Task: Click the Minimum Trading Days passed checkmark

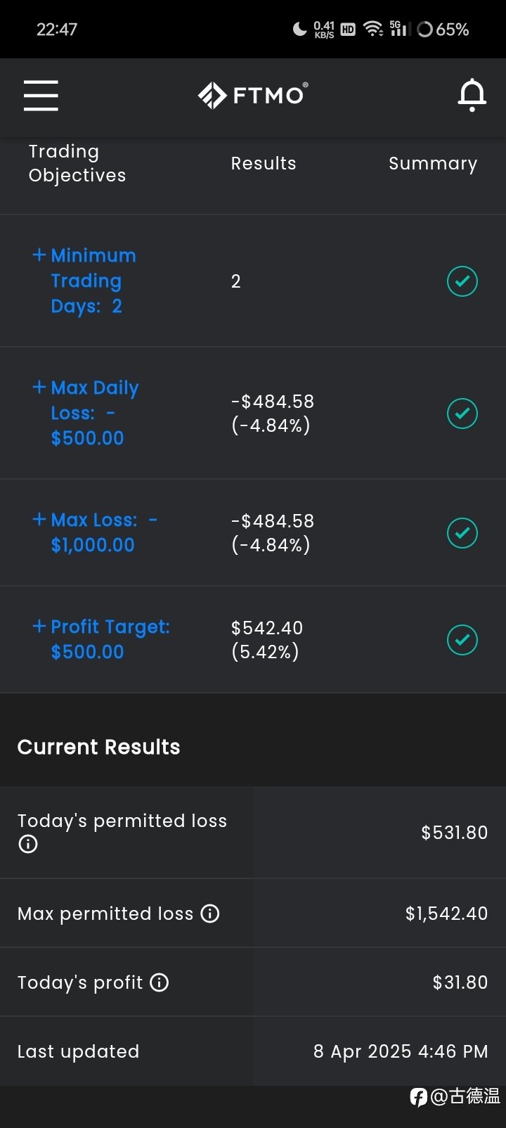Action: click(462, 281)
